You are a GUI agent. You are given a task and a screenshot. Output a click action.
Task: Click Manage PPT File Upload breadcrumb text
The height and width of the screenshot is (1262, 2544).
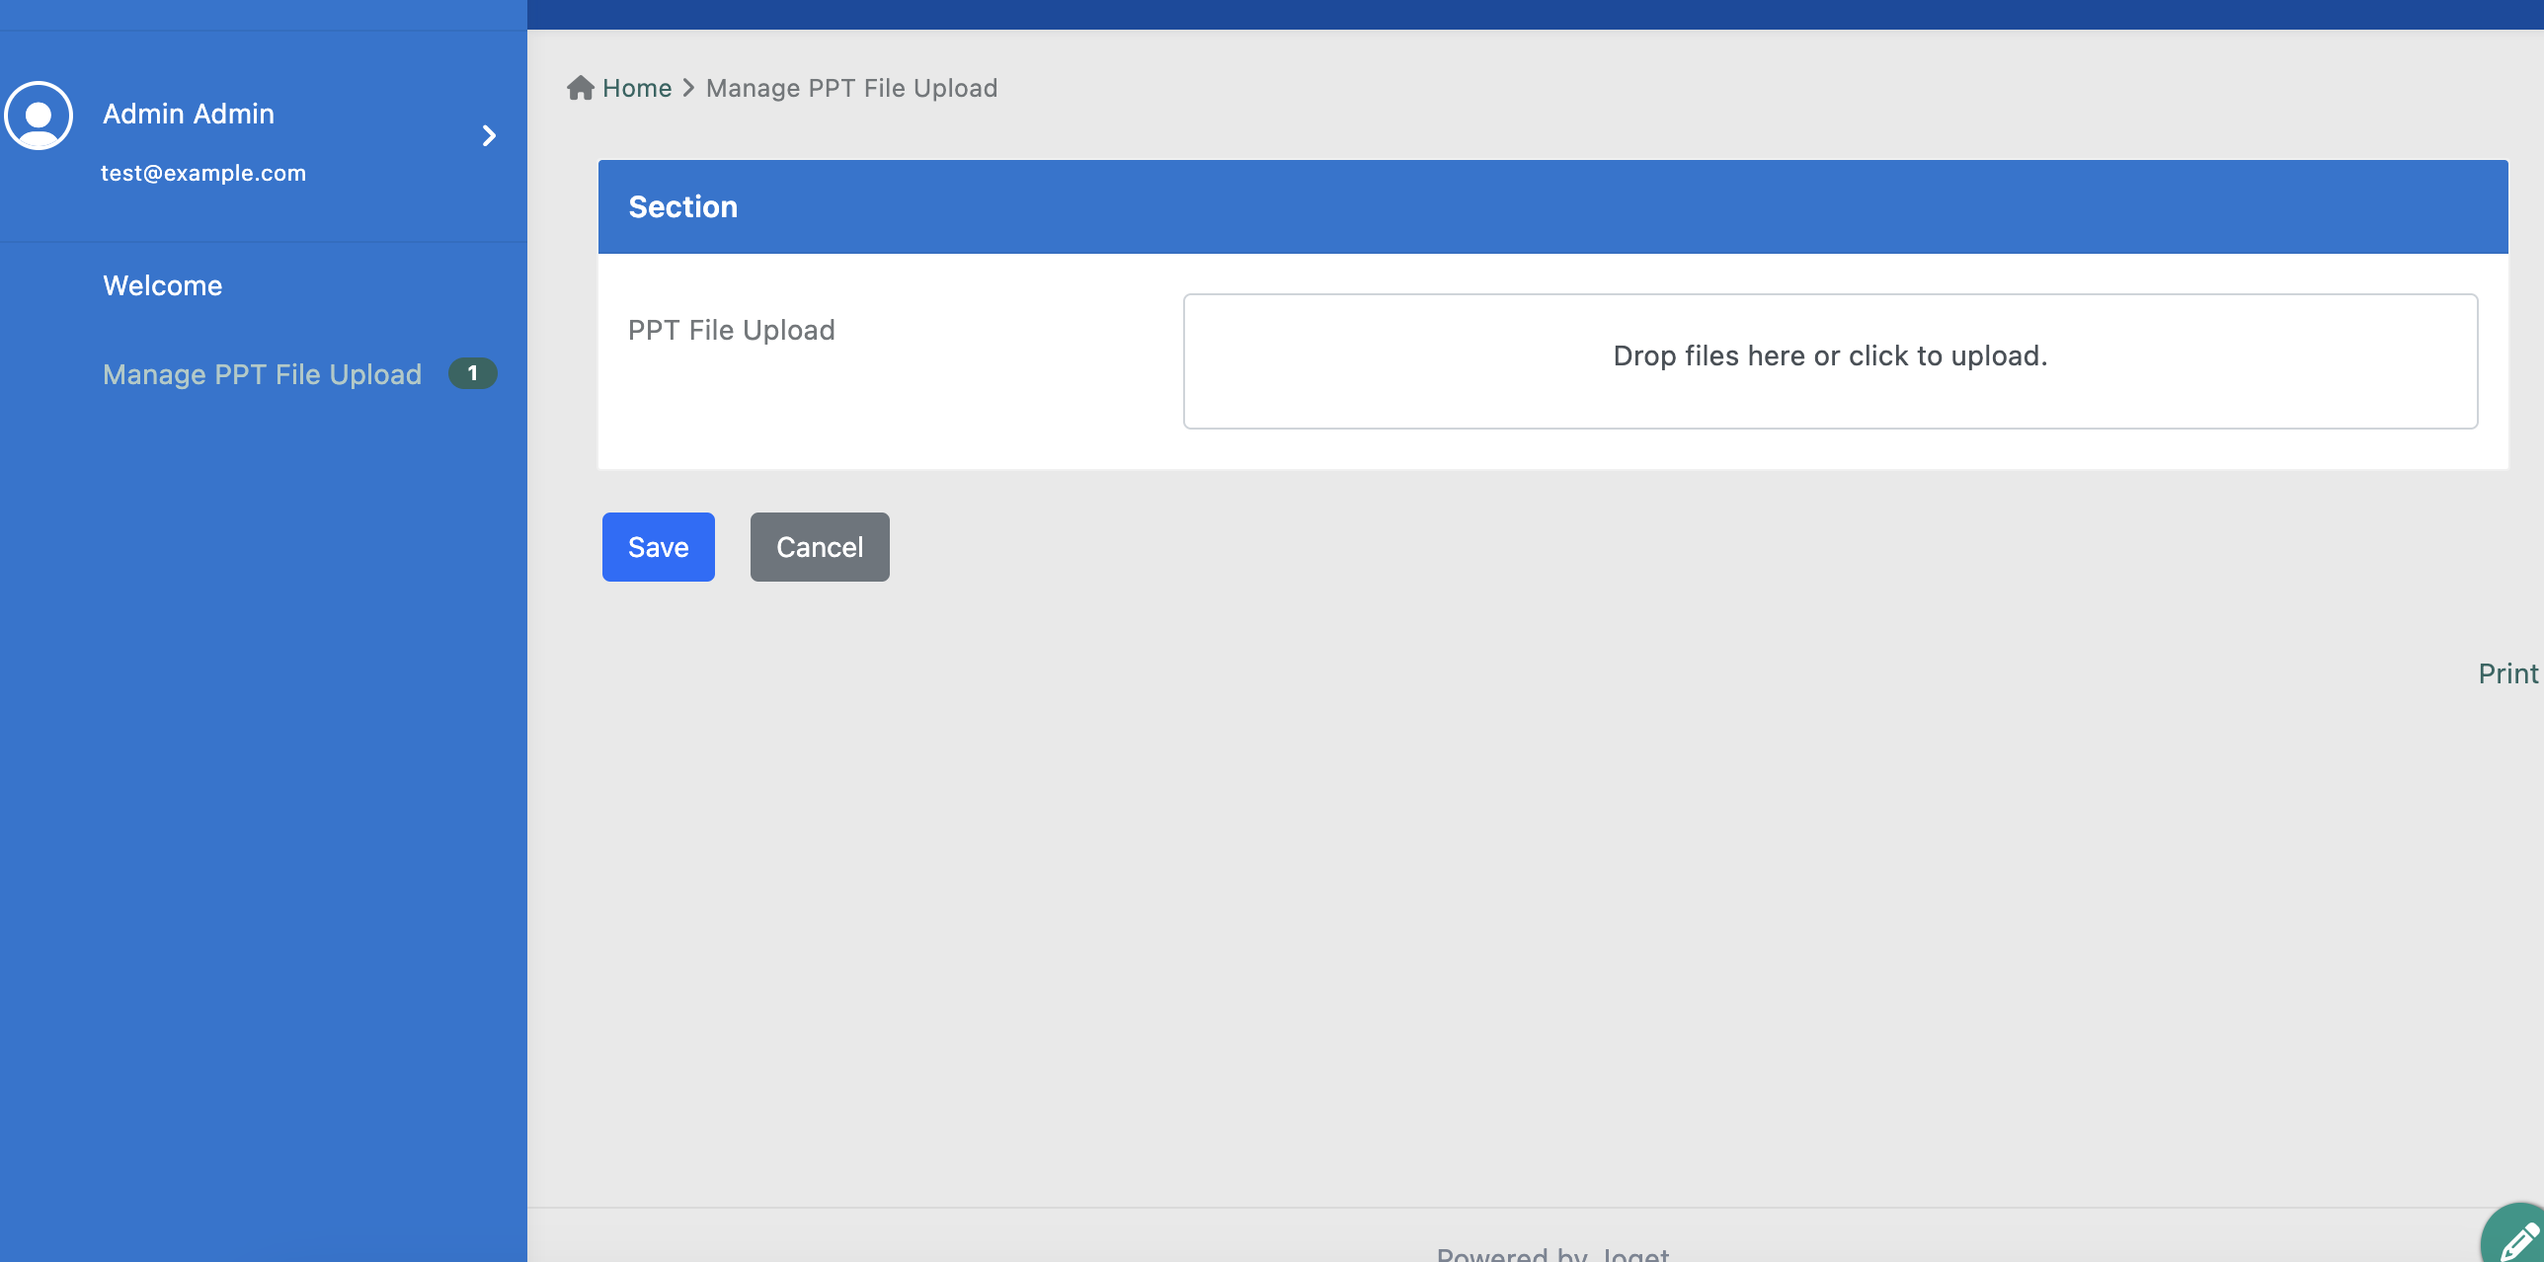click(851, 88)
